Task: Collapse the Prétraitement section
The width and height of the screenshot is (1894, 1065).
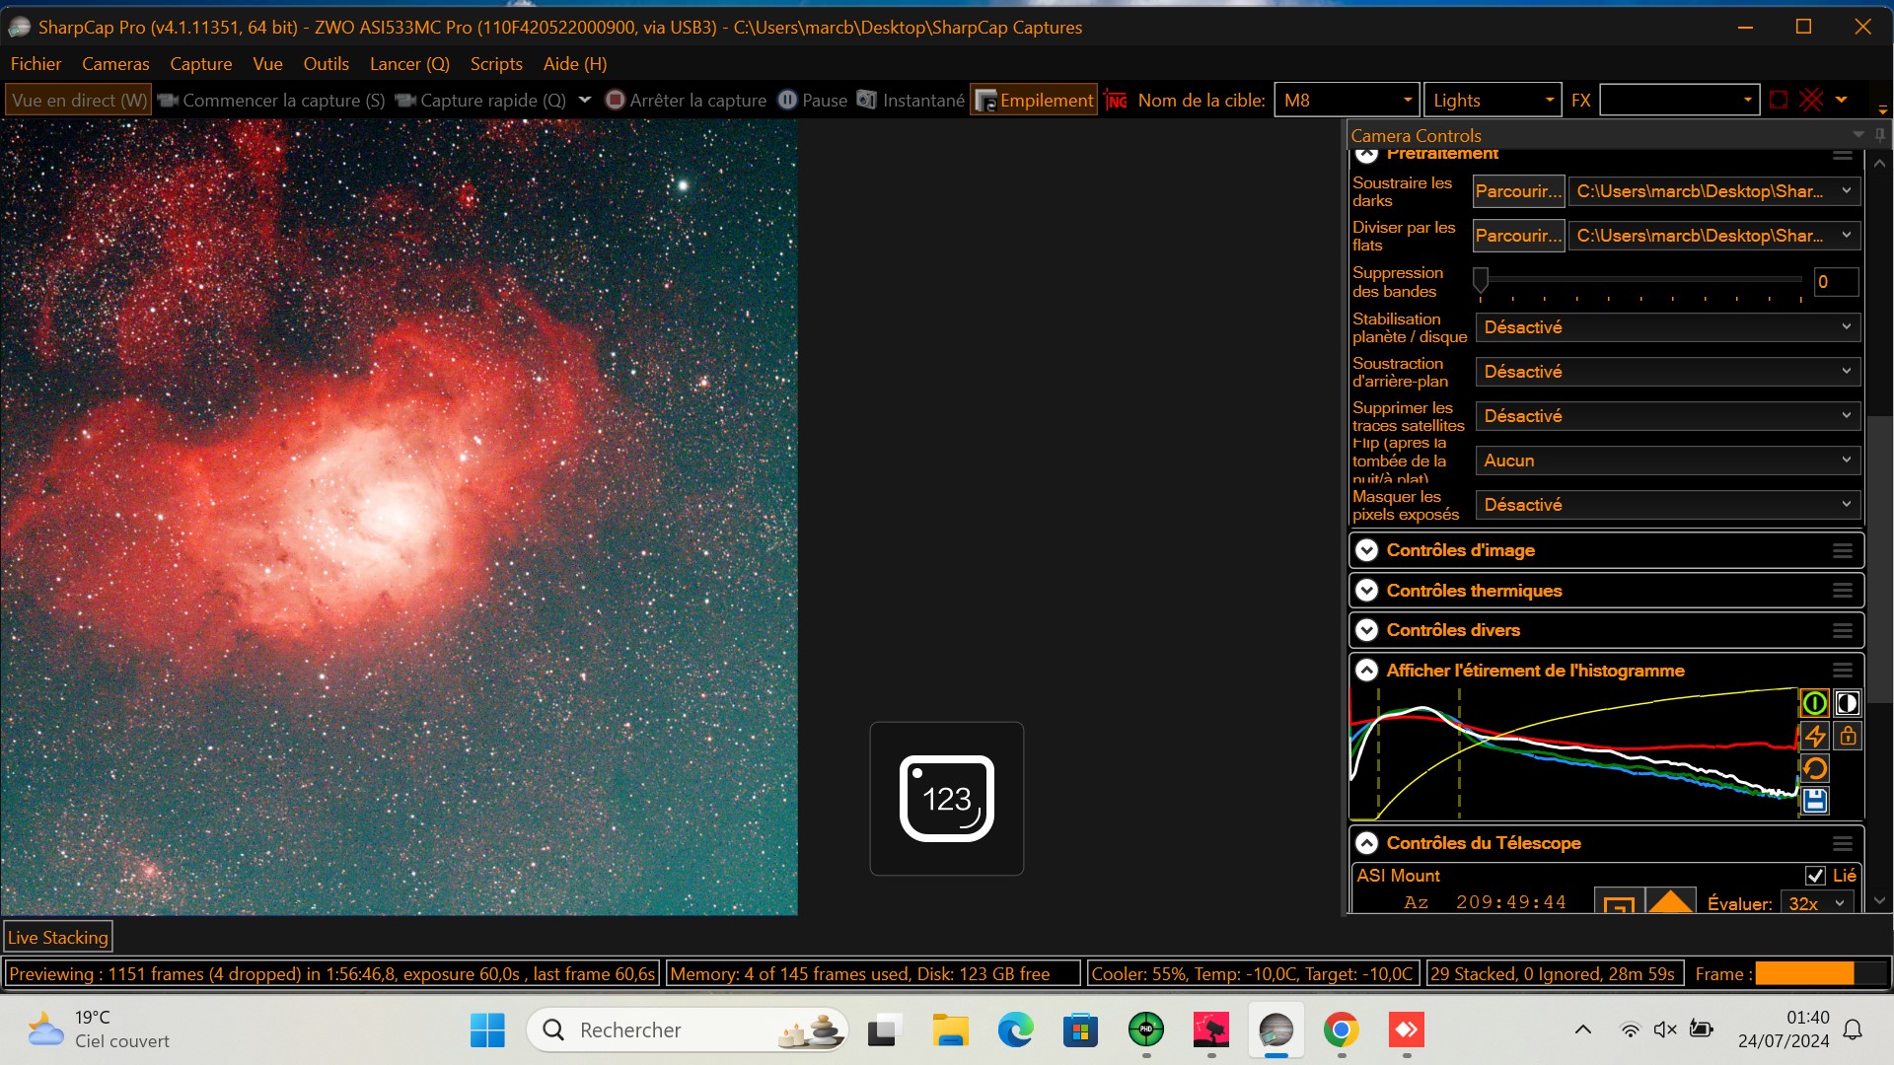Action: pos(1366,154)
